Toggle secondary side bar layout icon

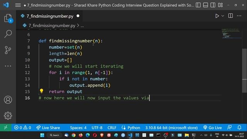point(213,5)
